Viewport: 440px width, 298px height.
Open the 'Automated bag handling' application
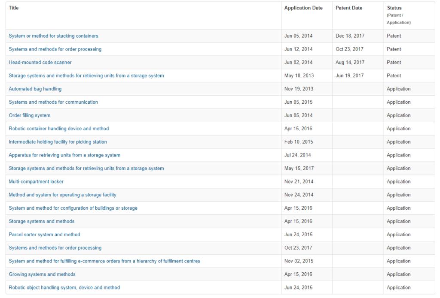(x=35, y=89)
